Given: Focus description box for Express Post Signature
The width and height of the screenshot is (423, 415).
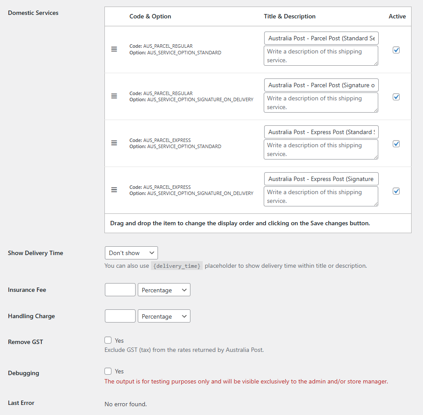Looking at the screenshot, I should 321,196.
